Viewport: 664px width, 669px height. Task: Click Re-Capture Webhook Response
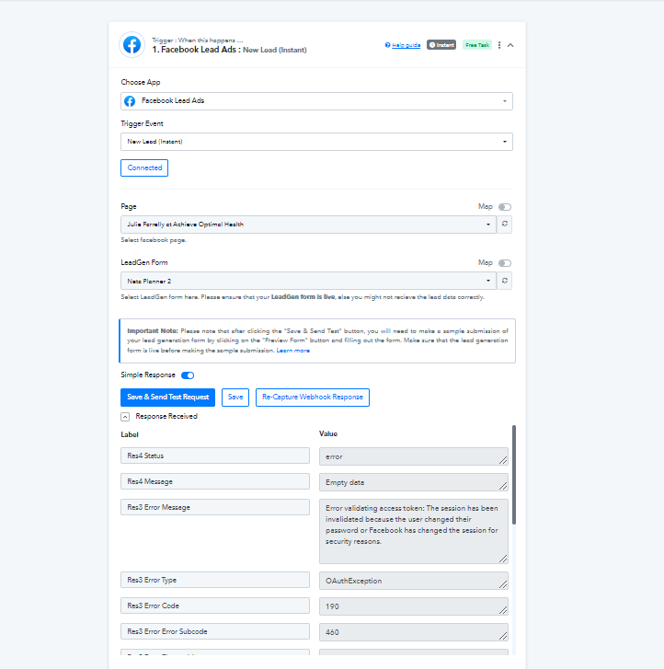(313, 398)
